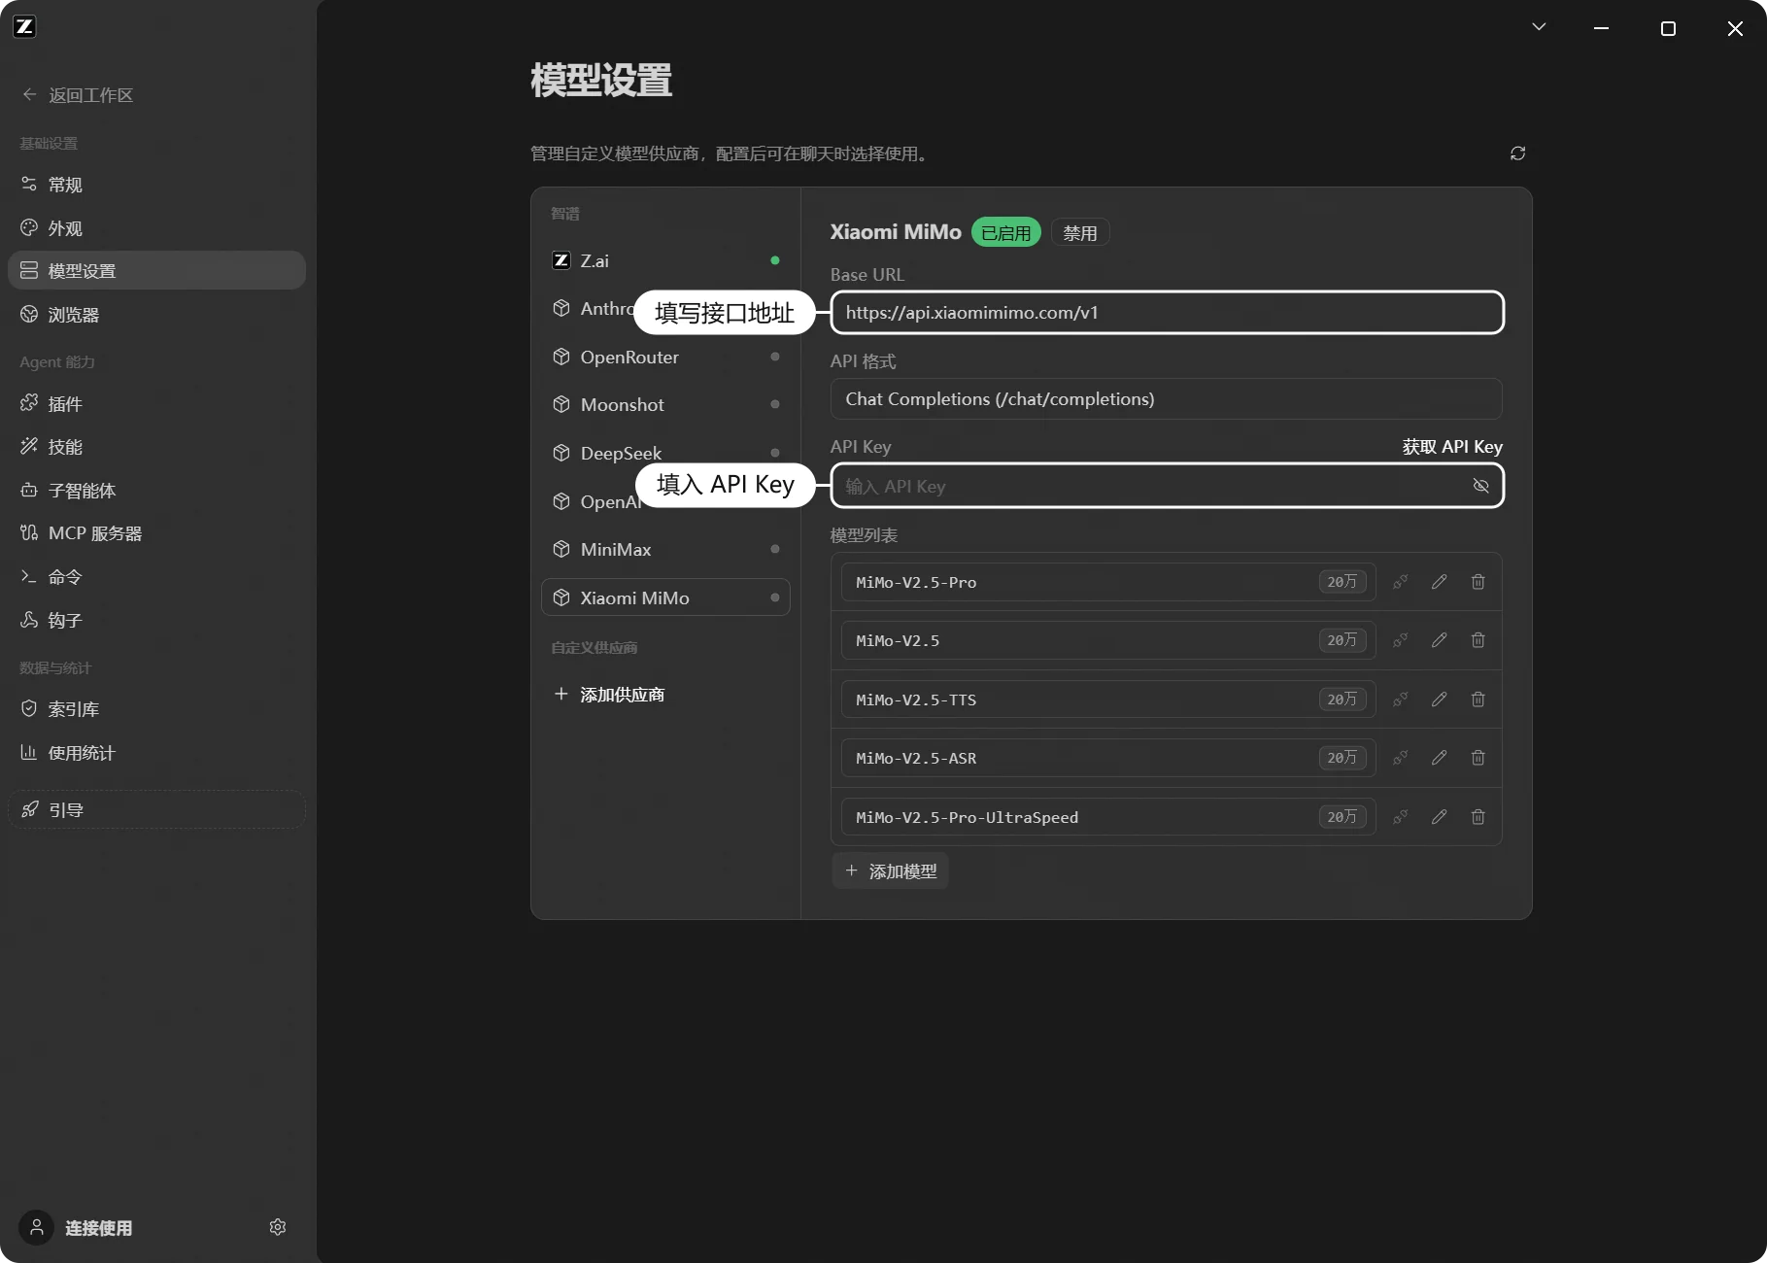The height and width of the screenshot is (1263, 1767).
Task: Focus the Base URL input field
Action: (x=1167, y=313)
